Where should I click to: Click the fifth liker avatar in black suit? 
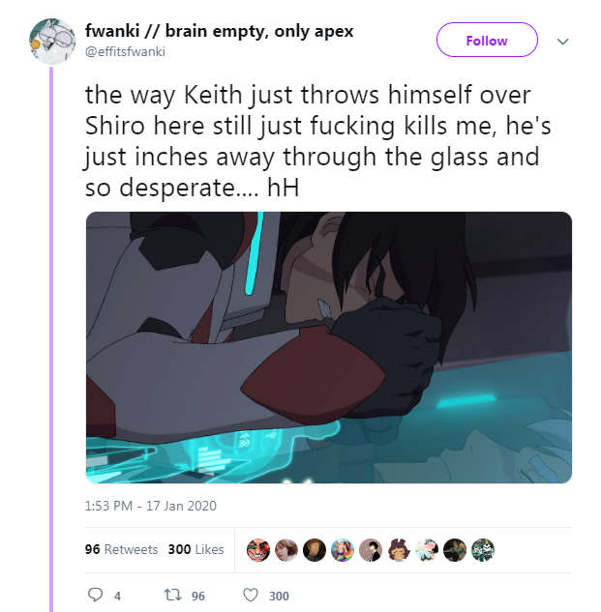(x=371, y=550)
